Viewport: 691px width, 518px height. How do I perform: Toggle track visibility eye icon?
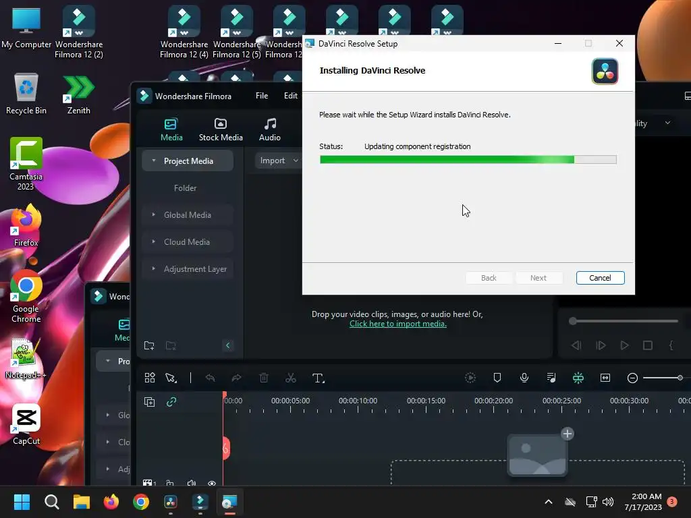pyautogui.click(x=212, y=483)
